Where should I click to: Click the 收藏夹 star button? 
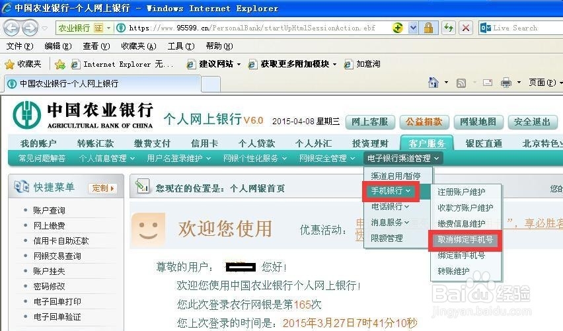23,64
